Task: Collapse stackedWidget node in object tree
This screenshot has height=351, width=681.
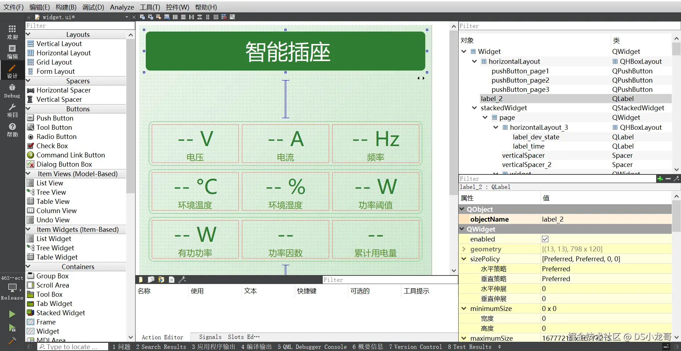Action: [x=474, y=108]
